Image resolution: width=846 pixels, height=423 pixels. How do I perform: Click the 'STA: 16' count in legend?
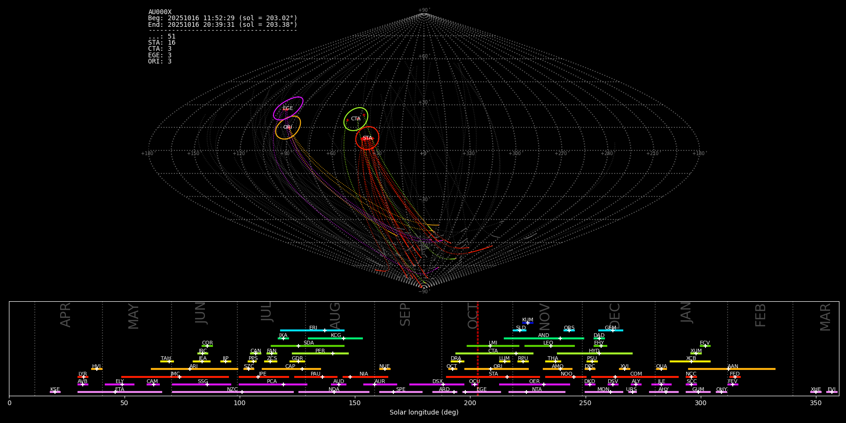click(162, 43)
